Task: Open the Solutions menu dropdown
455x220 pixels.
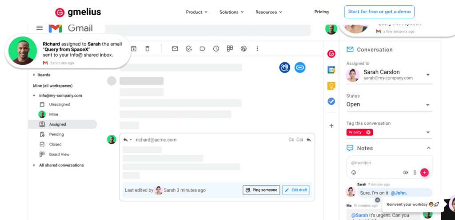Action: [231, 12]
